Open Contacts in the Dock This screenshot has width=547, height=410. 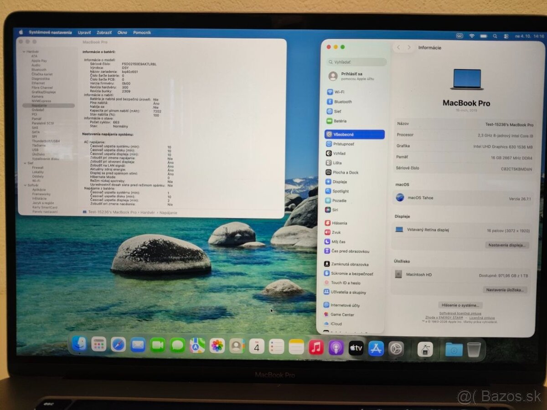click(x=237, y=346)
